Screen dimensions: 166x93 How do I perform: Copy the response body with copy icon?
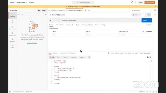(148, 57)
